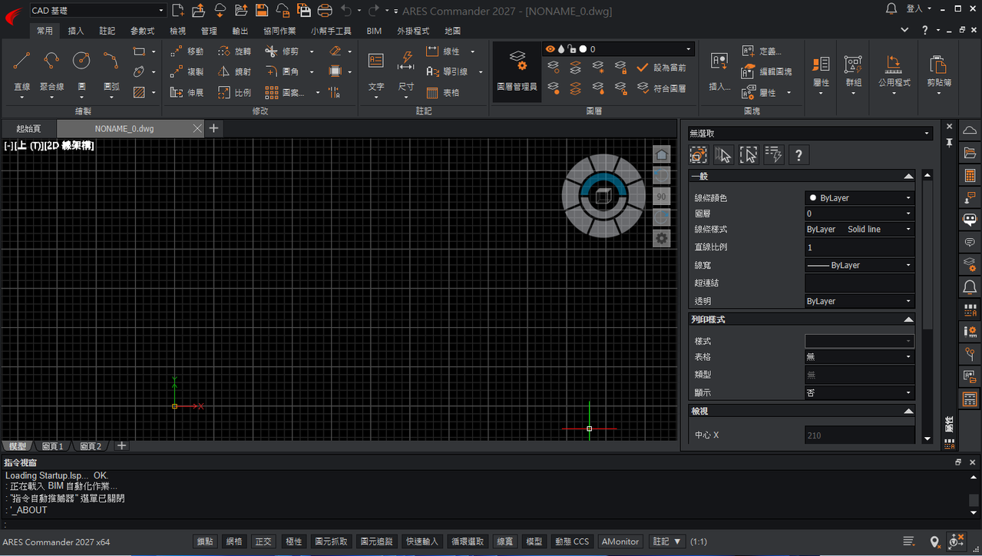Toggle 網格 grid in status bar
982x556 pixels.
click(x=233, y=541)
